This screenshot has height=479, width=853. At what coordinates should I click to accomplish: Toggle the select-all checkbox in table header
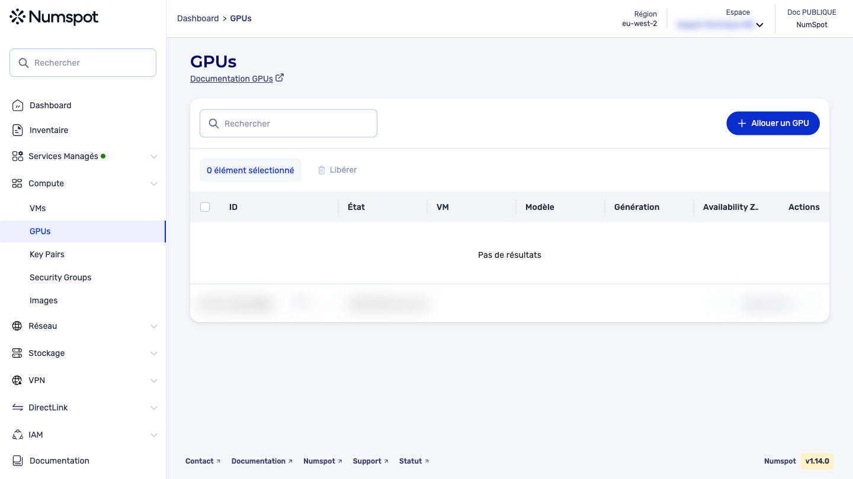(205, 207)
